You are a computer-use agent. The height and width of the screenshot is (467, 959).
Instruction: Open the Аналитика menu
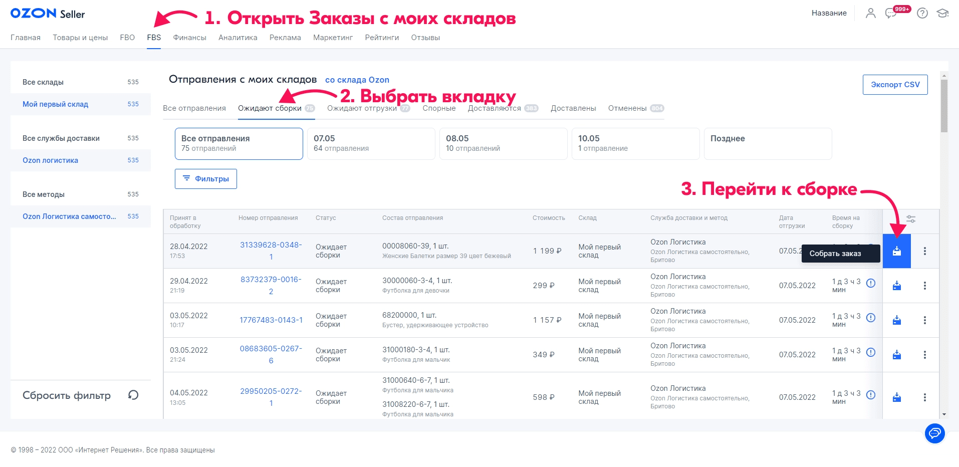[238, 37]
